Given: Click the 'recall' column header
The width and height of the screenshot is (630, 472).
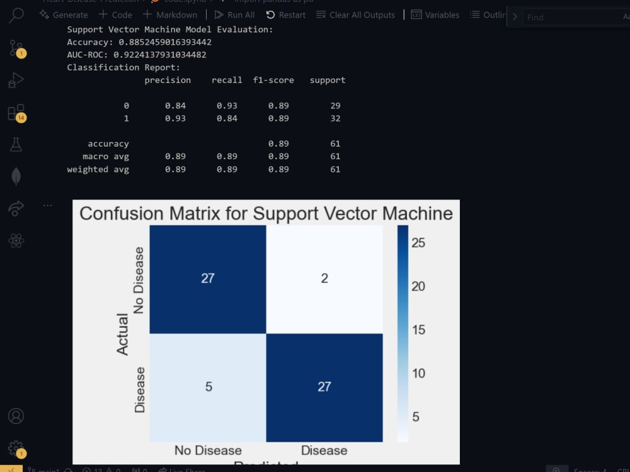Looking at the screenshot, I should [227, 81].
